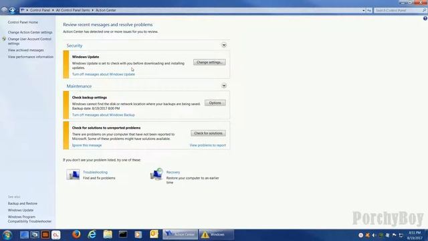Open the Recovery link

[173, 172]
